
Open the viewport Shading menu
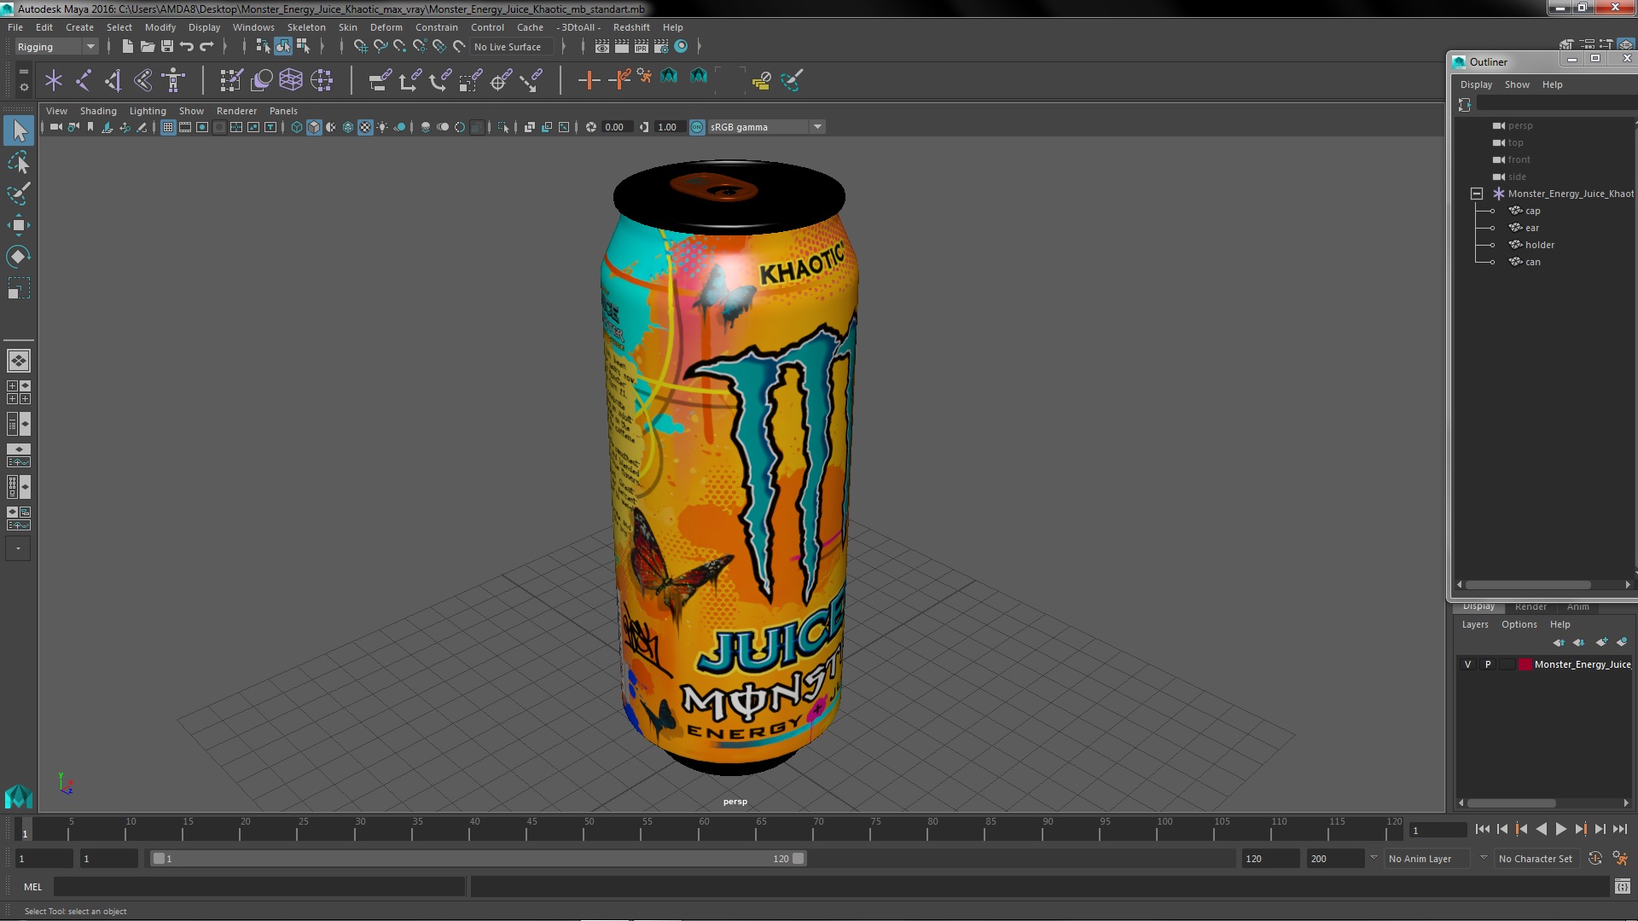(x=98, y=111)
